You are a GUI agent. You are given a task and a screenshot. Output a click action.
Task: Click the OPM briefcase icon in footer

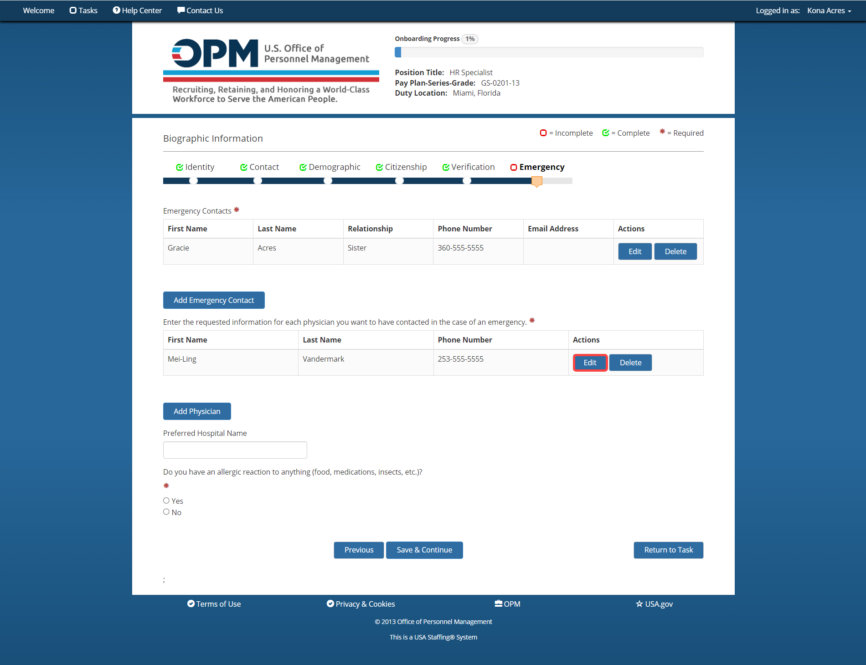coord(499,604)
